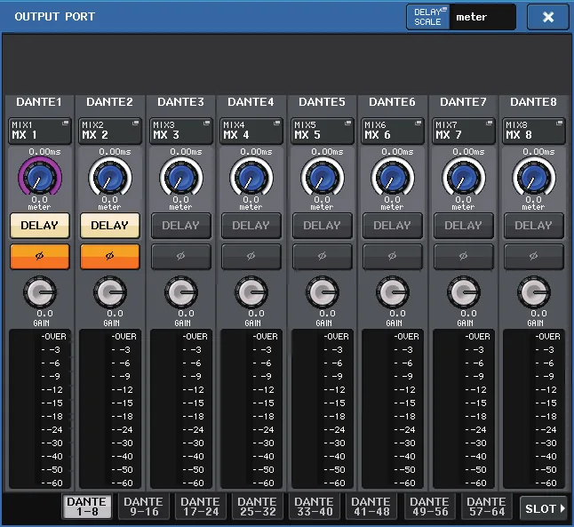Select DANTE2 delay time knob
The width and height of the screenshot is (574, 527).
(x=110, y=178)
